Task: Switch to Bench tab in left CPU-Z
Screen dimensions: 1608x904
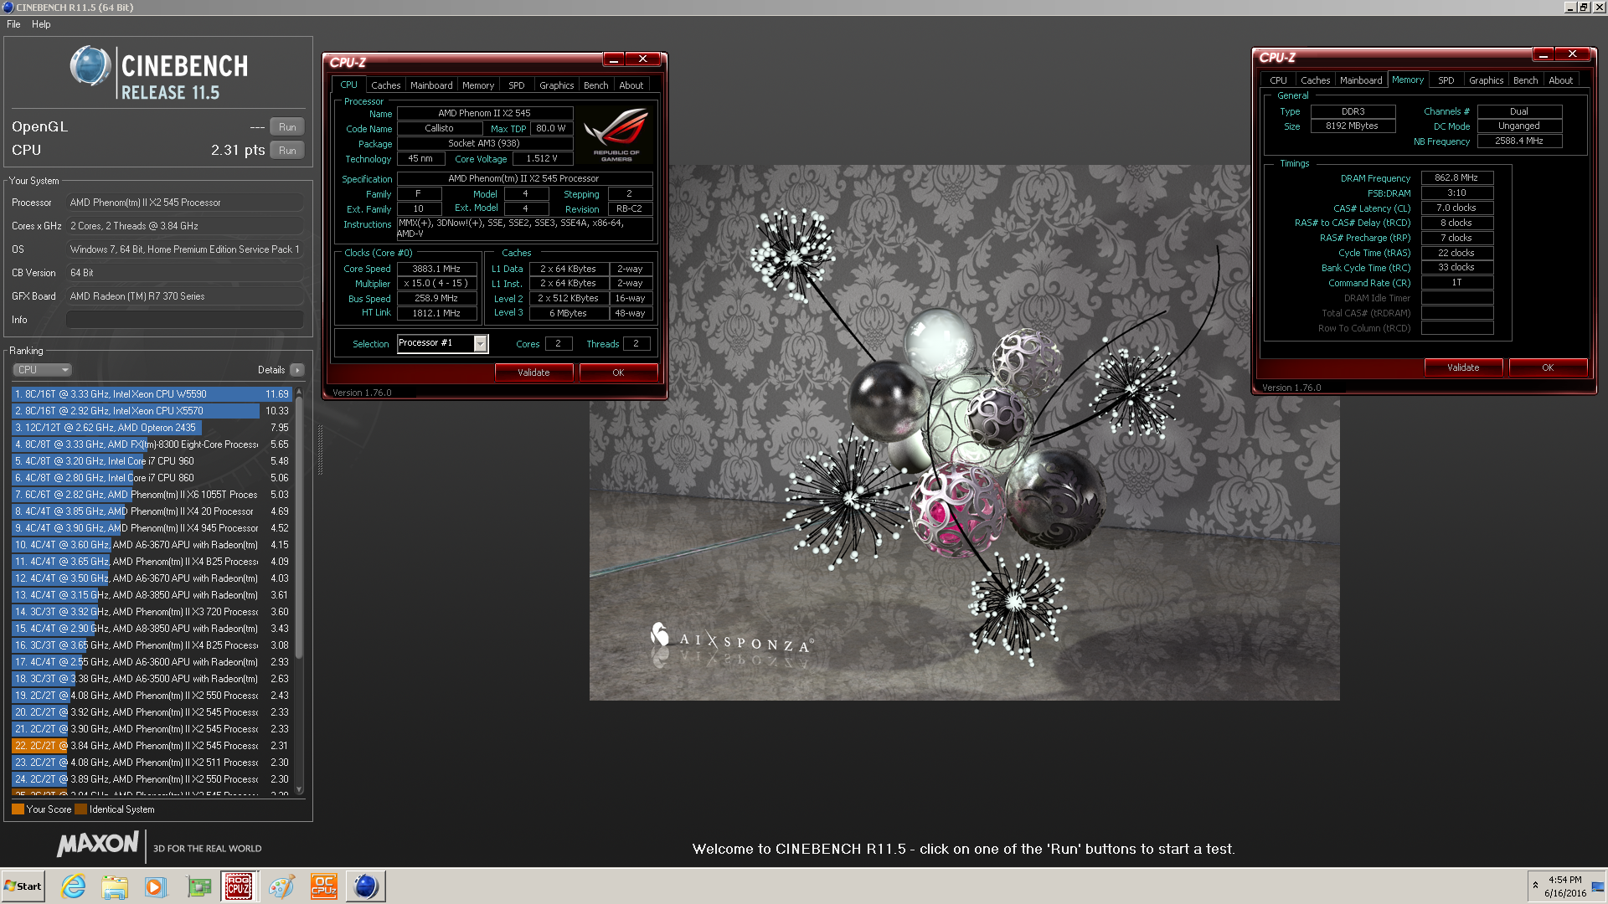Action: (x=596, y=85)
